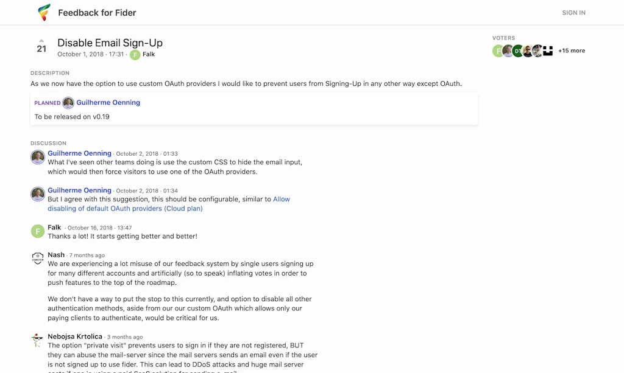Image resolution: width=624 pixels, height=373 pixels.
Task: Click Falk's green avatar next to the post date
Action: coord(135,54)
